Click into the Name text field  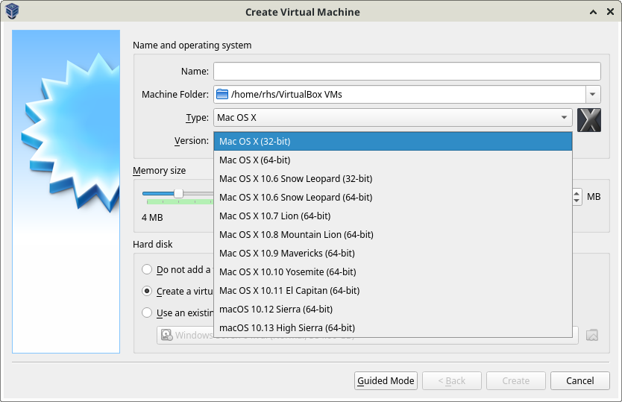pyautogui.click(x=407, y=72)
